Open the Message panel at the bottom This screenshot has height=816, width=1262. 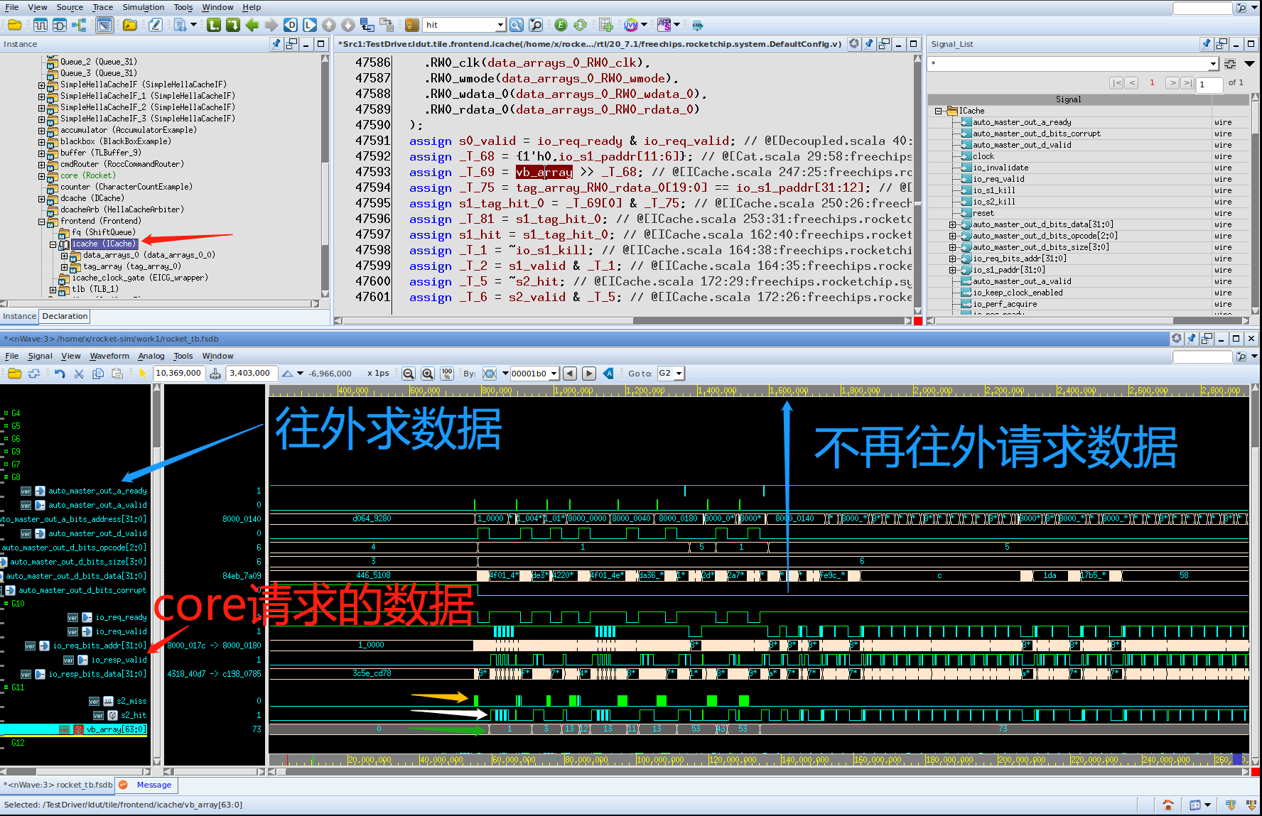pyautogui.click(x=153, y=785)
